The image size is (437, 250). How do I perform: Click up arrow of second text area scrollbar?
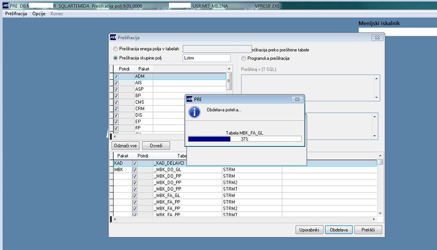tap(374, 117)
